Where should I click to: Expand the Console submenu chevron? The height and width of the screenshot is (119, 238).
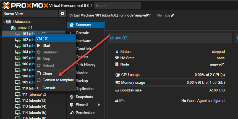pos(70,33)
